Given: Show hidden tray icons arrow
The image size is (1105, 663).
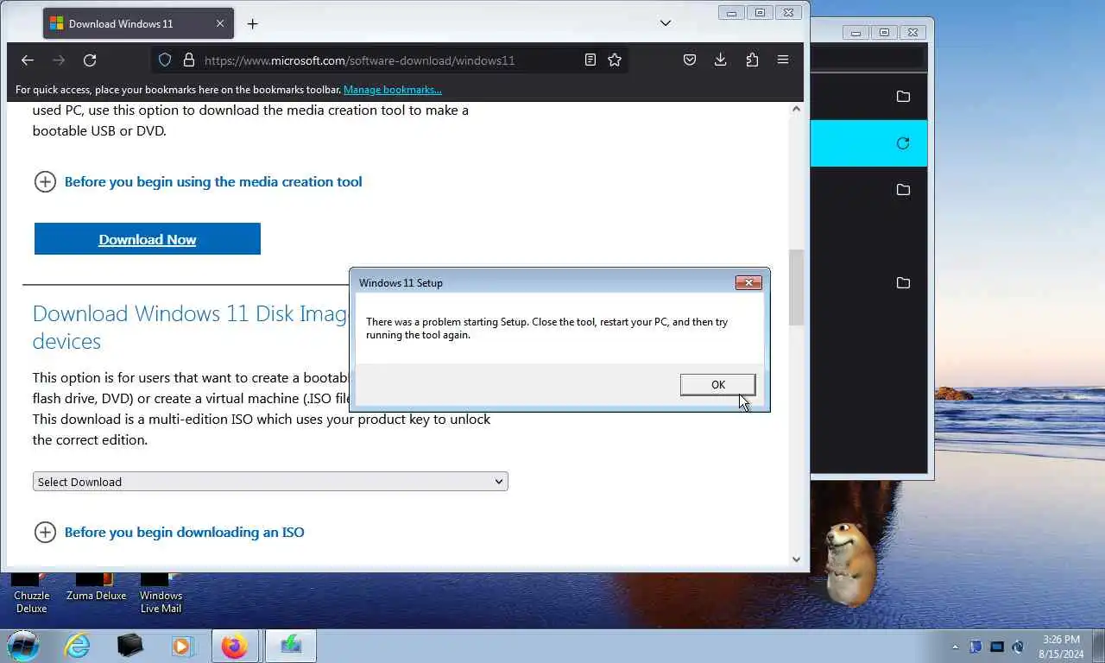Looking at the screenshot, I should pos(955,647).
